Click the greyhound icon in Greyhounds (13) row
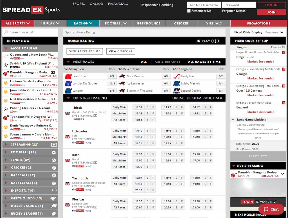 [x=54, y=198]
